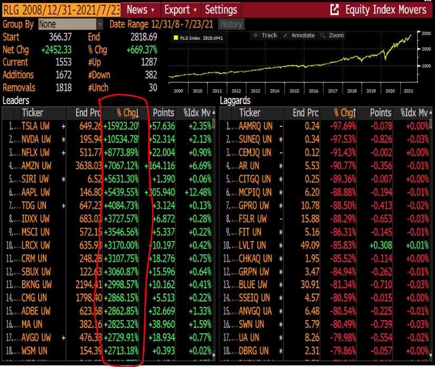Viewport: 435px width, 367px height.
Task: Click the History button
Action: [x=232, y=24]
